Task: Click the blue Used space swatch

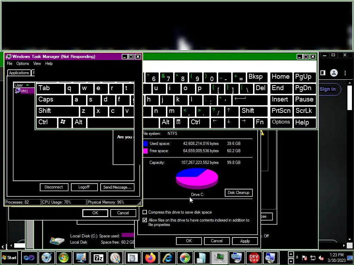Action: [146, 144]
